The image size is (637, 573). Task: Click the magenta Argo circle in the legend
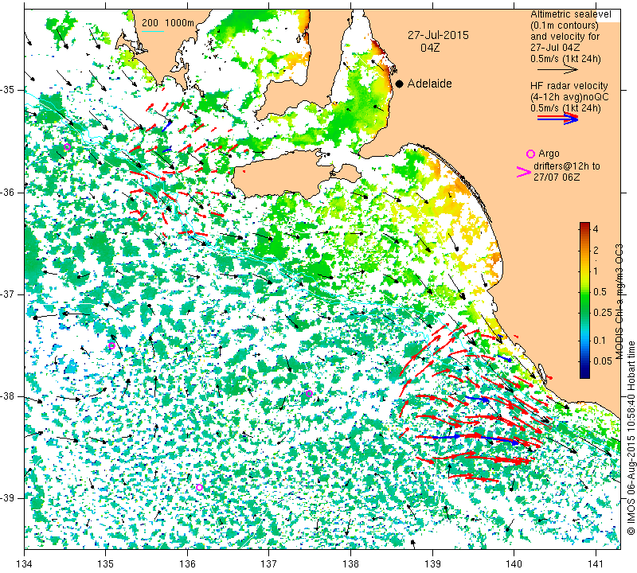point(531,154)
